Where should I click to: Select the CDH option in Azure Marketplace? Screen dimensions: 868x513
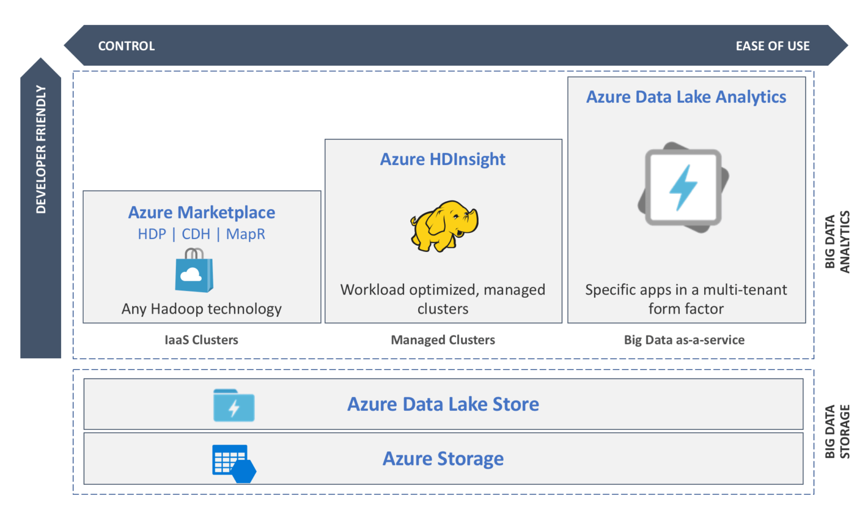tap(195, 233)
